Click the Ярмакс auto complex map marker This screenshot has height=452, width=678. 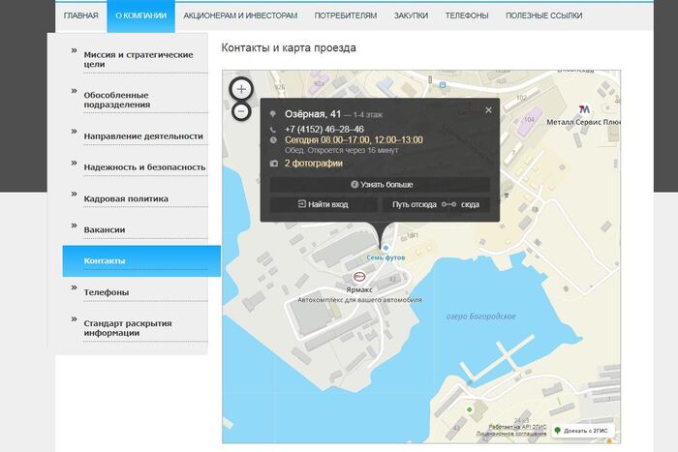pos(359,276)
